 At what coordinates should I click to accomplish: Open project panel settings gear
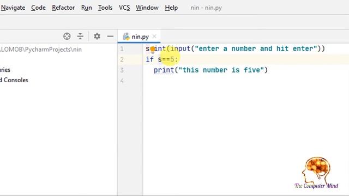(x=97, y=36)
